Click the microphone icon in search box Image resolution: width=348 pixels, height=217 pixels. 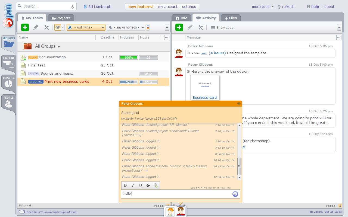(73, 7)
